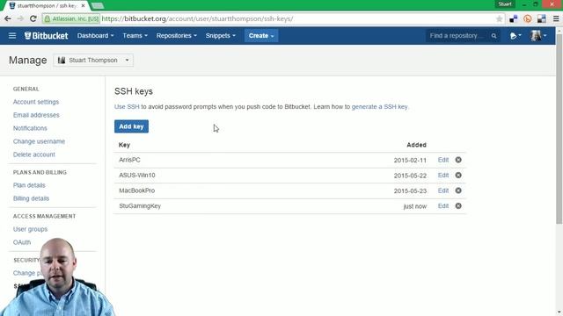The image size is (563, 316).
Task: Click the just now added time
Action: 415,206
